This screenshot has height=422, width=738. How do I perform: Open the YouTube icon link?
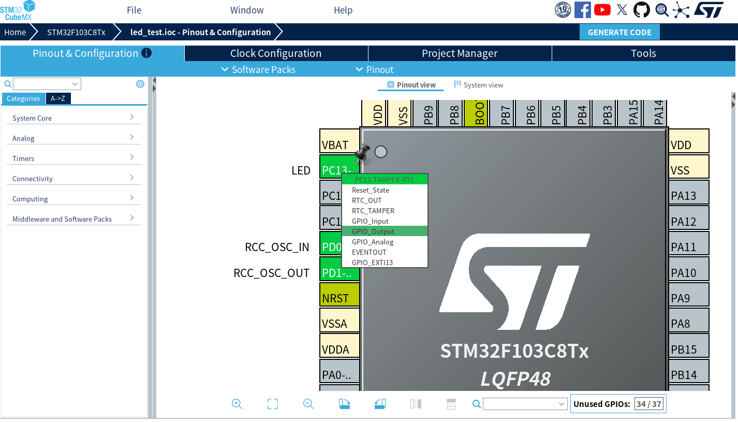(x=602, y=9)
